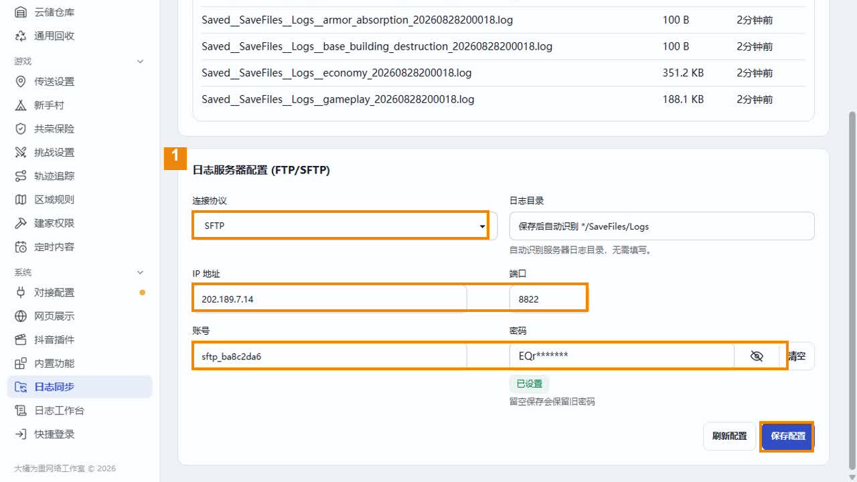Select economy log file name

pos(337,72)
